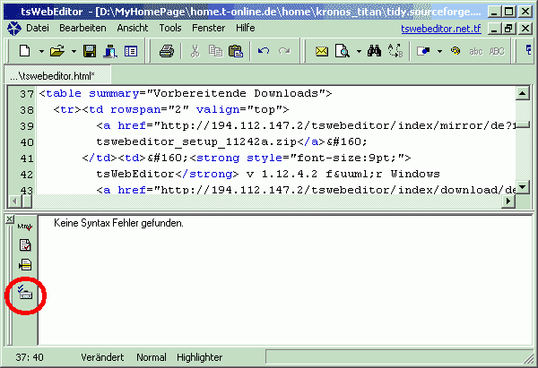Viewport: 538px width, 368px height.
Task: Click the Paste clipboard icon
Action: 234,52
